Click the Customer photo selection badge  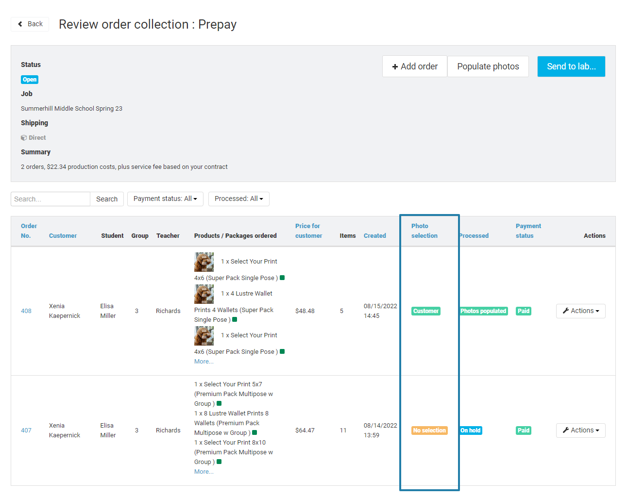[426, 311]
